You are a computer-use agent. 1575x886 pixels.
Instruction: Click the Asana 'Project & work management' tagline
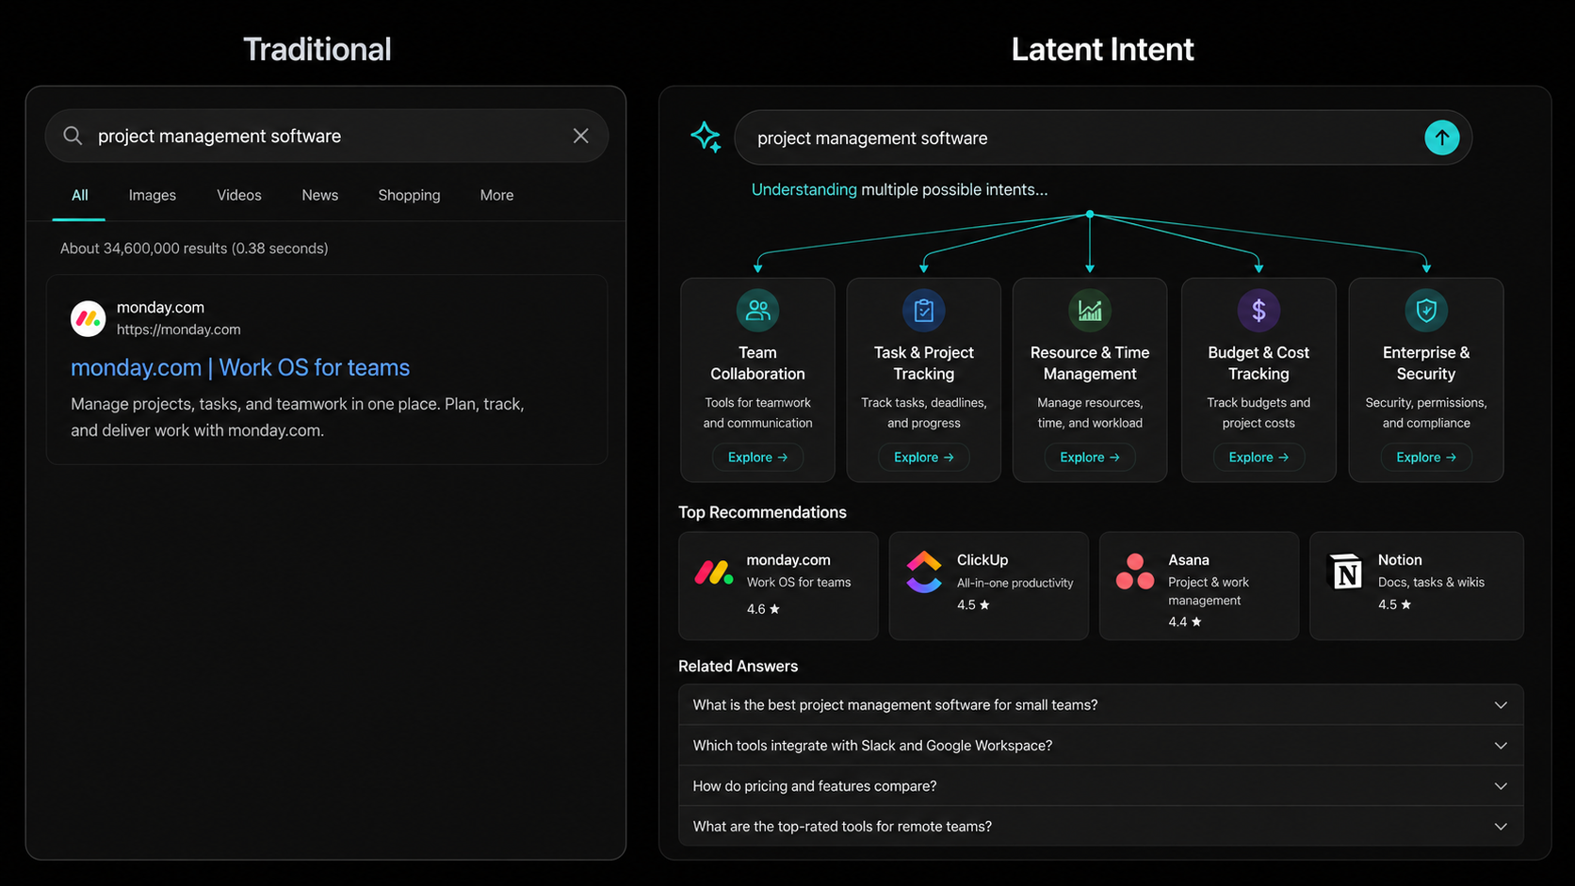1209,591
